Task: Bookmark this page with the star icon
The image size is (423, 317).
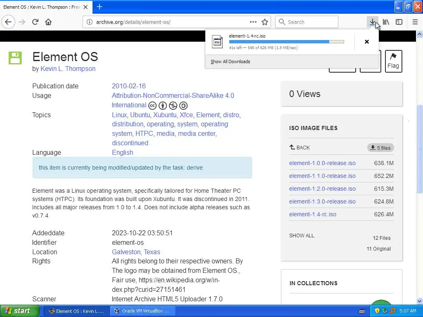Action: click(265, 22)
